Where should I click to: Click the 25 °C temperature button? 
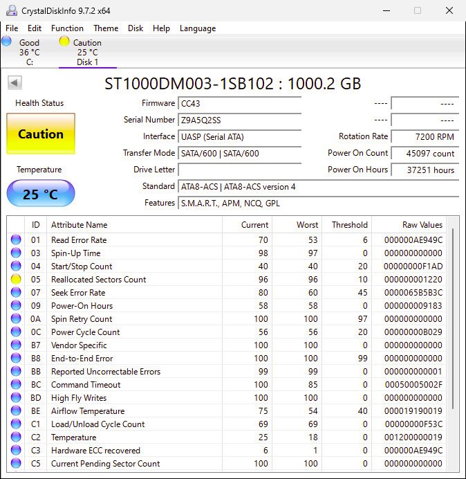[41, 194]
